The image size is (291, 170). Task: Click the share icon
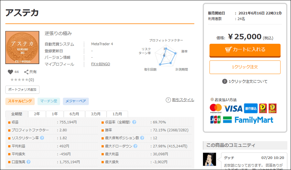26,72
